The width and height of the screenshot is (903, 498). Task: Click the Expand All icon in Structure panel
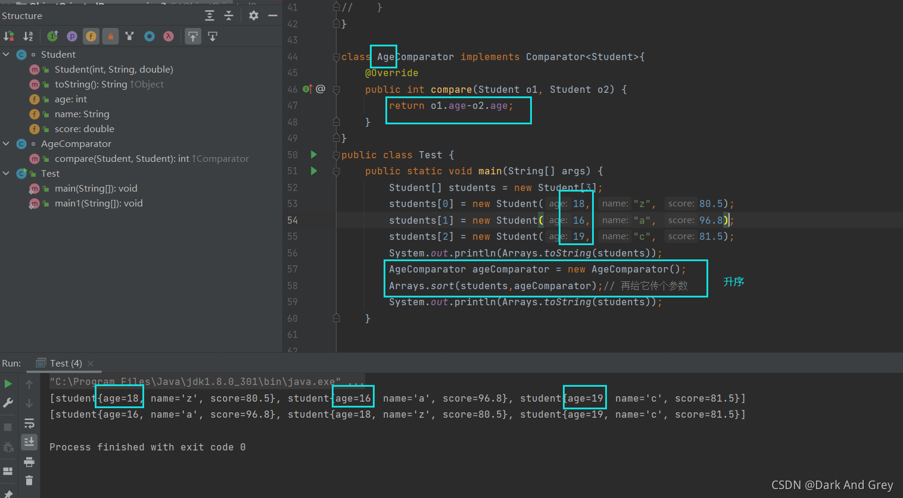[x=210, y=15]
